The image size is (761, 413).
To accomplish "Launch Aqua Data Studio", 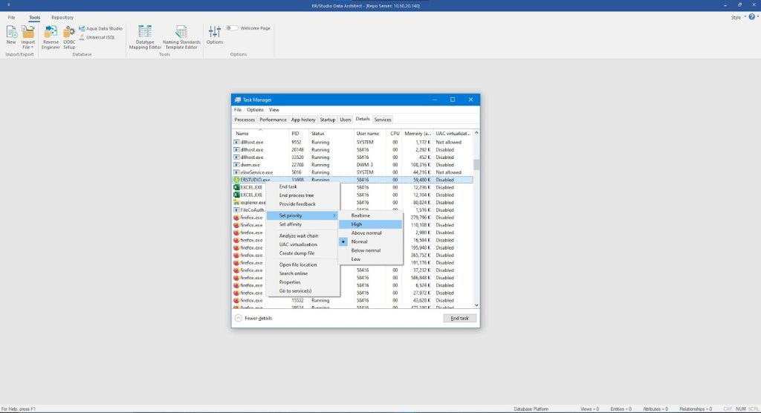I will pos(100,29).
